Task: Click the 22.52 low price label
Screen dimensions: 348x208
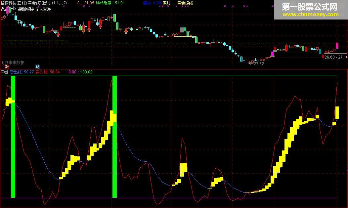Action: pos(259,63)
